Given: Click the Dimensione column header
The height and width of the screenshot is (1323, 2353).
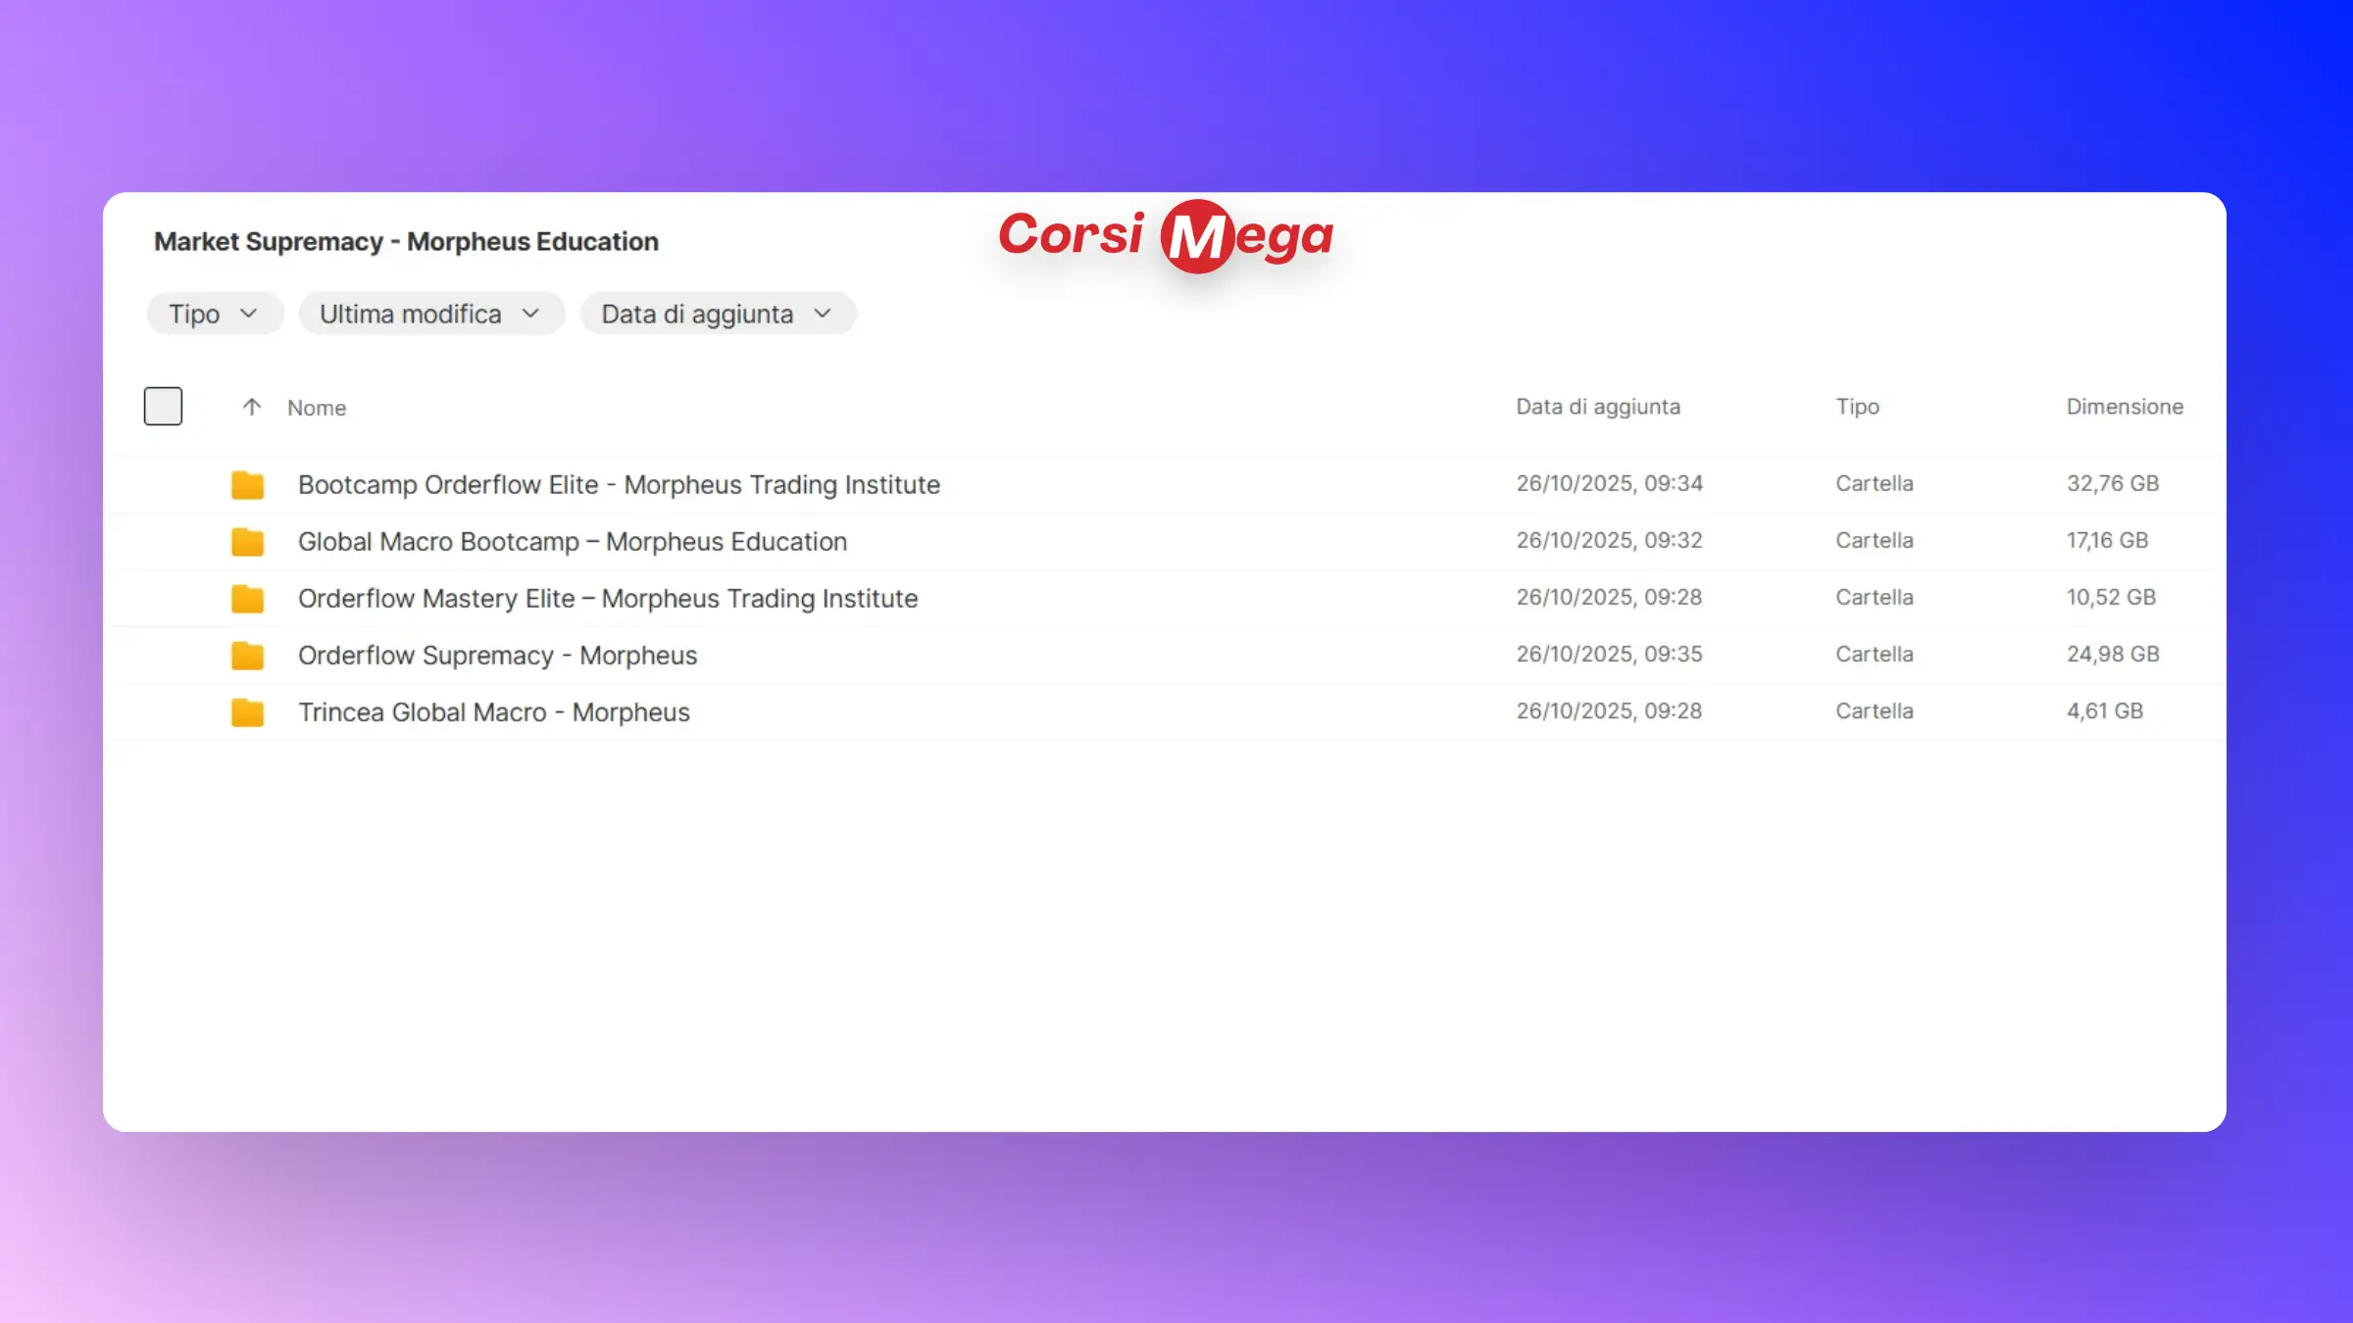Looking at the screenshot, I should [x=2125, y=407].
